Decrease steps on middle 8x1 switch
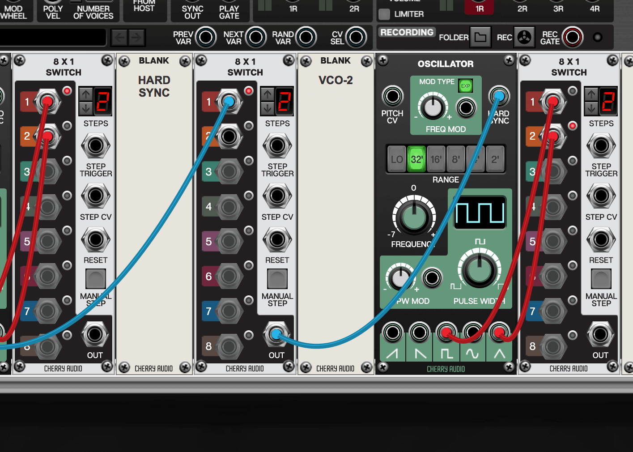 (268, 108)
